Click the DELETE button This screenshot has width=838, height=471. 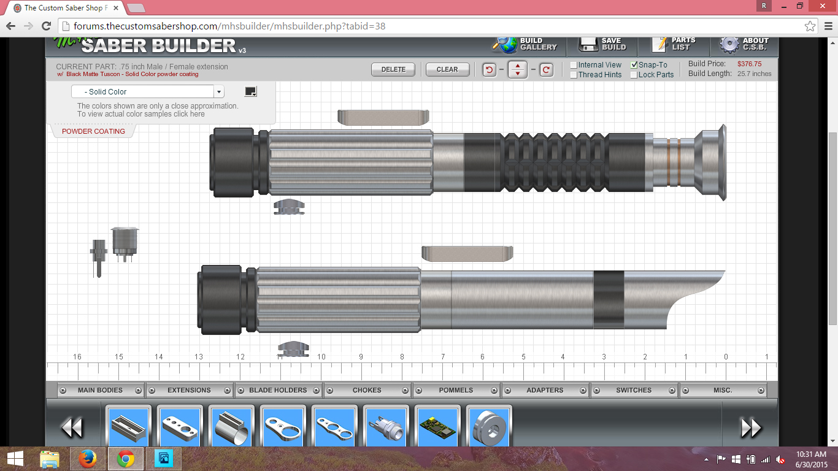pos(393,70)
